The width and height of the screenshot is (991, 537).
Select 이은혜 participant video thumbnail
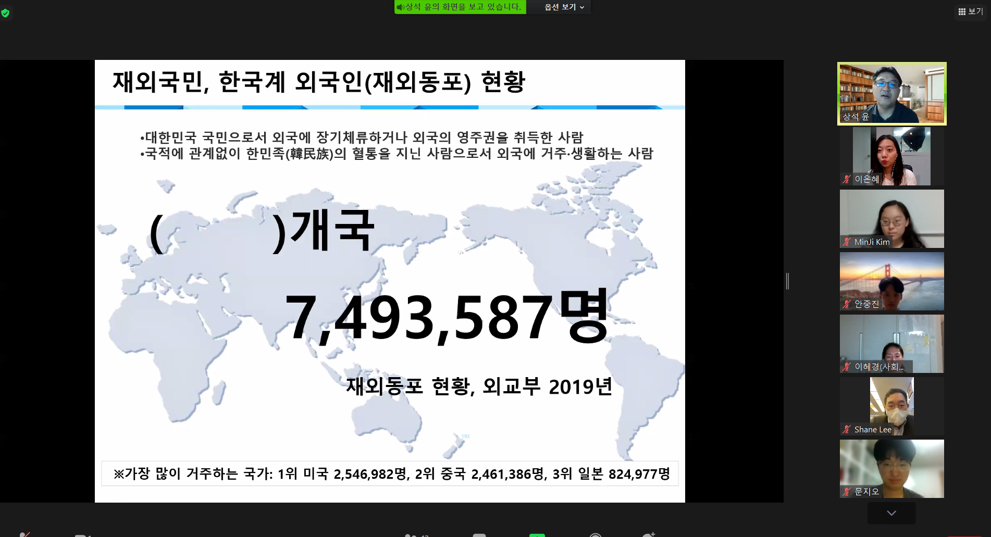[891, 156]
